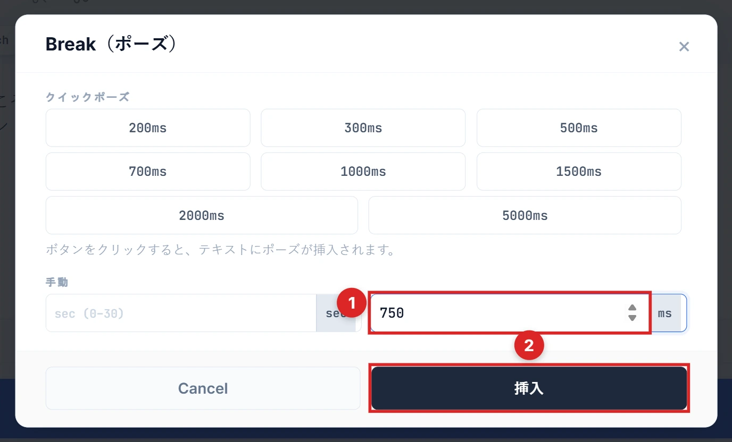Click the ms unit label
The width and height of the screenshot is (732, 442).
click(665, 313)
